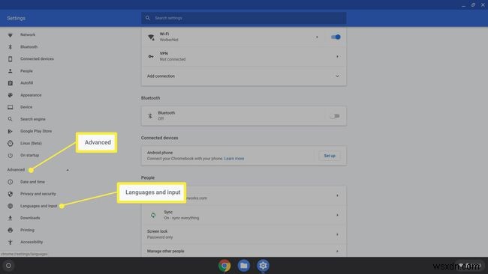Viewport: 488px width, 274px height.
Task: Open Screen lock settings arrow
Action: pyautogui.click(x=337, y=234)
